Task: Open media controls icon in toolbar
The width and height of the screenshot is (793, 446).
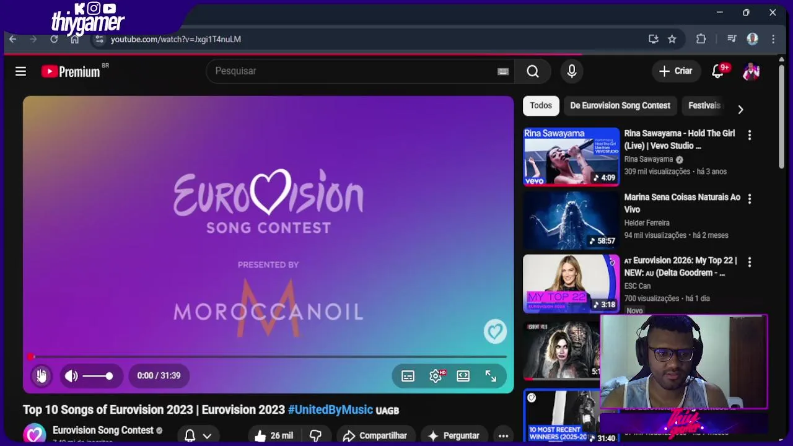Action: 732,39
